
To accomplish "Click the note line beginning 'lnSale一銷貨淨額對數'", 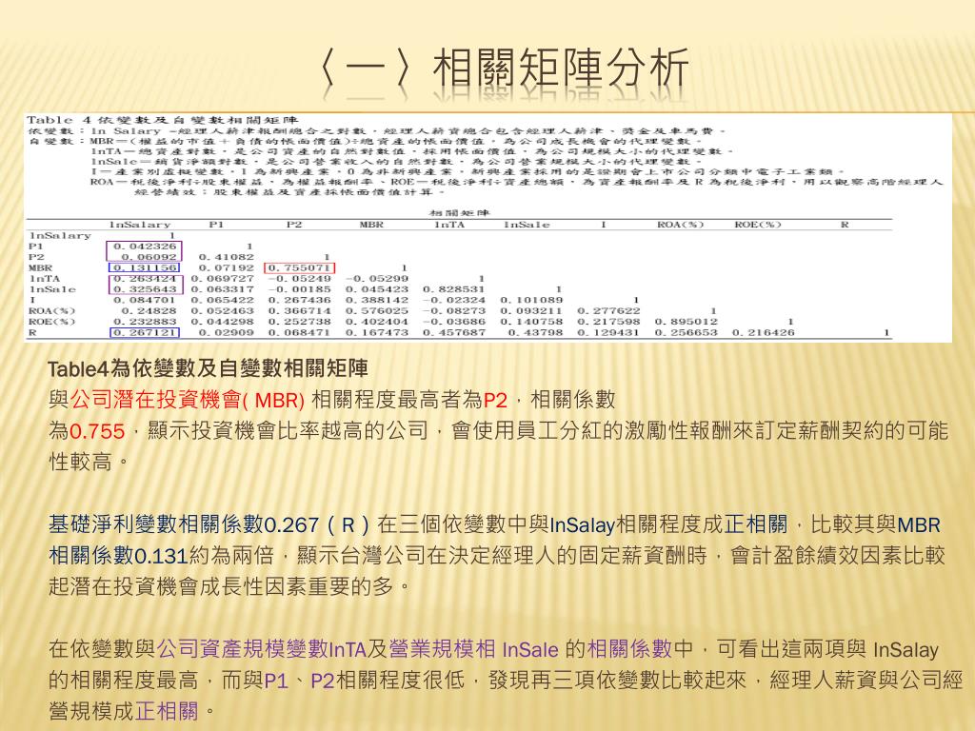I will 396,162.
